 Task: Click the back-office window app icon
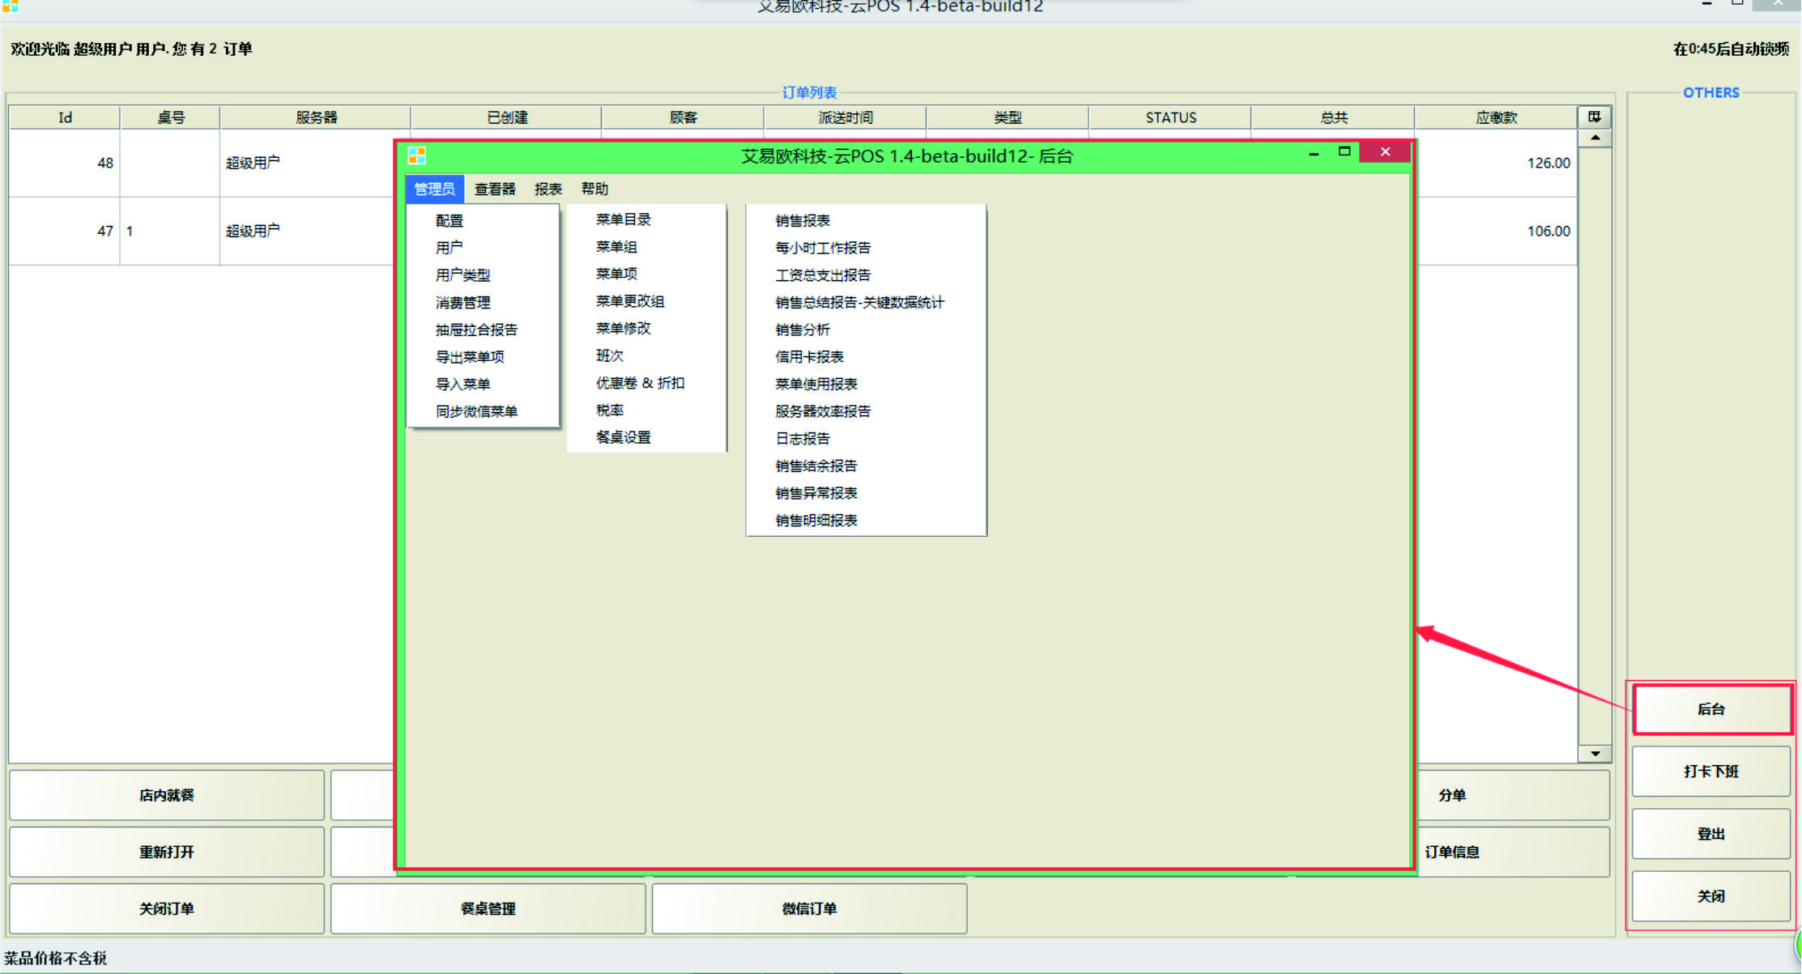(417, 155)
